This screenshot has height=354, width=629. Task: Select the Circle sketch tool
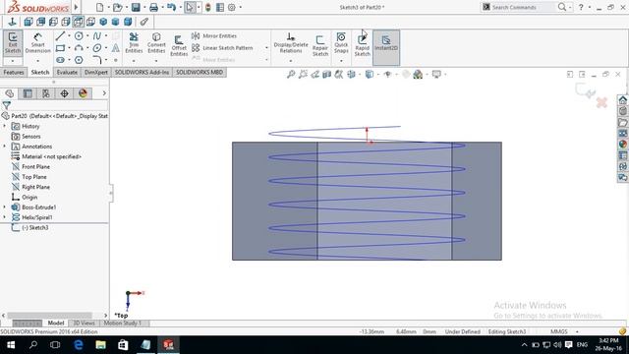(79, 36)
